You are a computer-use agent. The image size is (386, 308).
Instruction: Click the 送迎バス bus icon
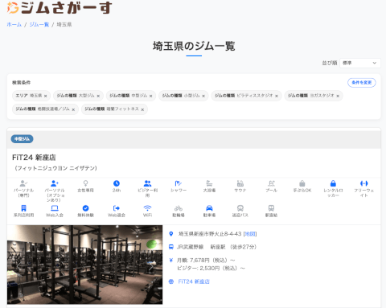pyautogui.click(x=240, y=208)
